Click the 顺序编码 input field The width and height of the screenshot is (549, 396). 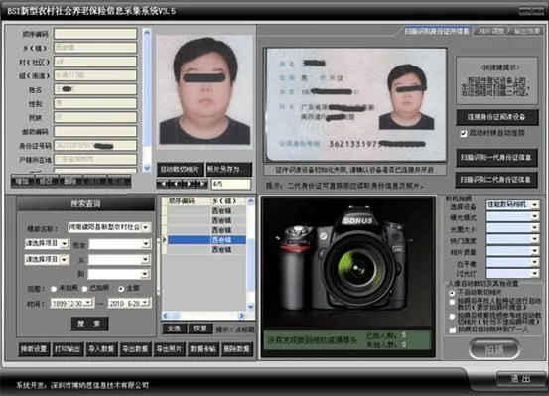click(x=95, y=34)
